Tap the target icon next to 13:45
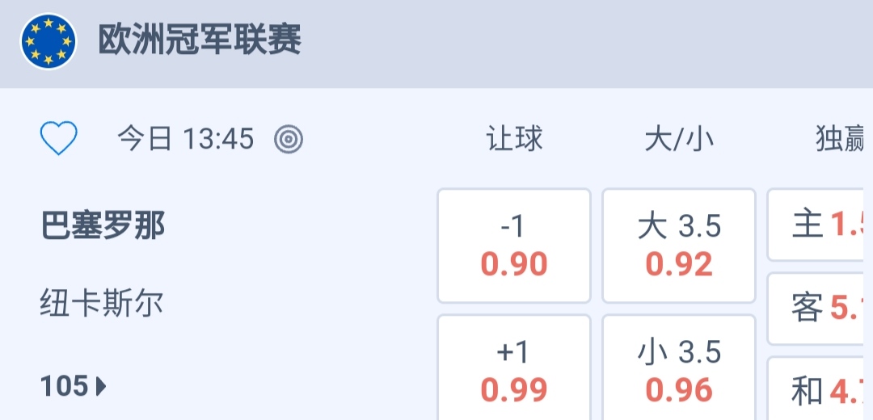The width and height of the screenshot is (873, 420). pyautogui.click(x=289, y=140)
